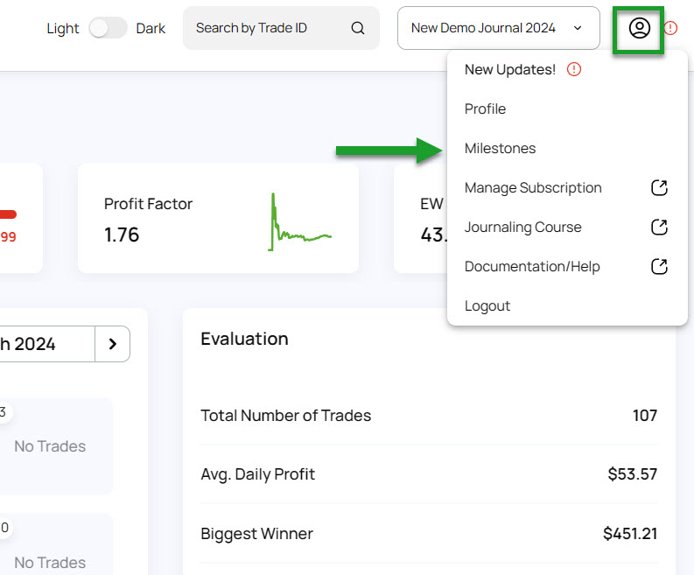Toggle the Light/Dark theme switch

click(108, 28)
